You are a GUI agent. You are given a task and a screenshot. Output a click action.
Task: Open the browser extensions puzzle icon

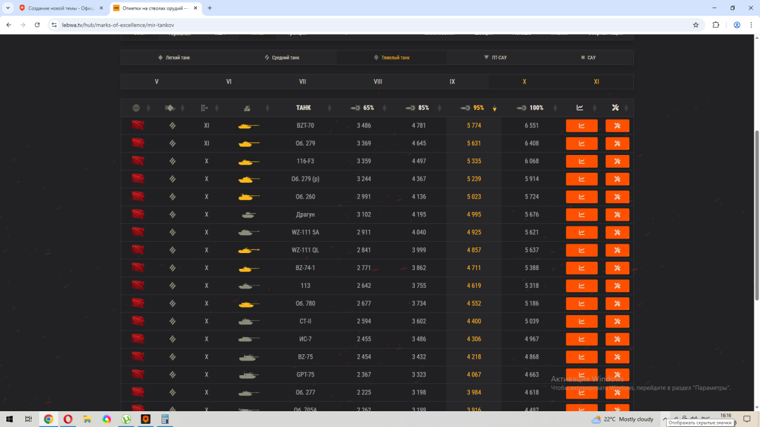point(716,25)
